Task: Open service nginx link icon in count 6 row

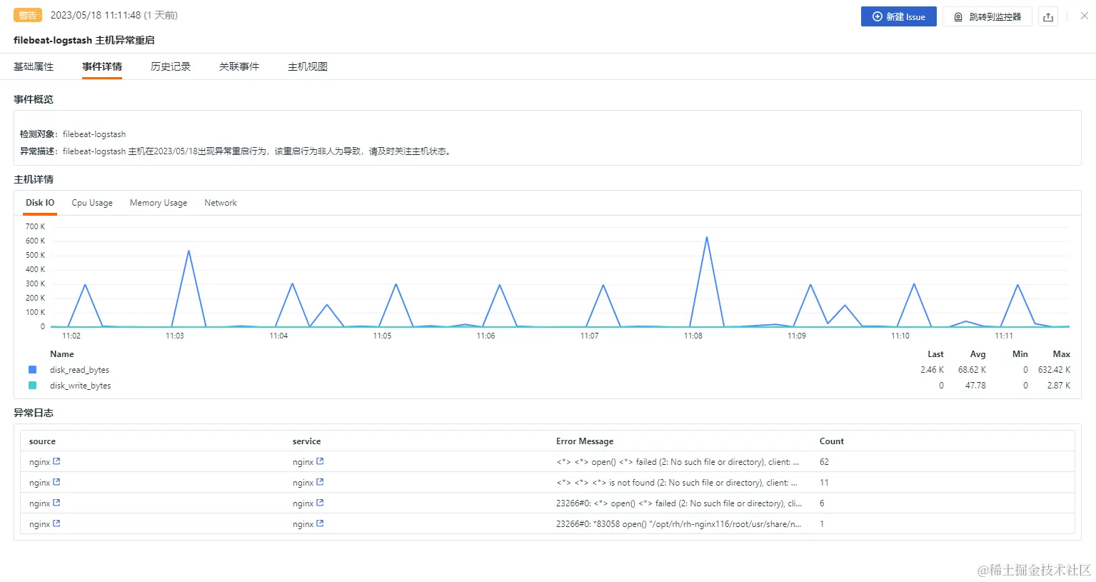Action: tap(320, 503)
